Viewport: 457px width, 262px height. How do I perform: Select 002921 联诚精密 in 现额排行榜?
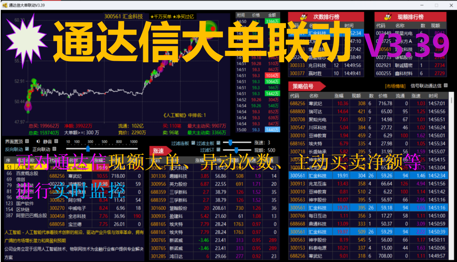click(x=410, y=65)
